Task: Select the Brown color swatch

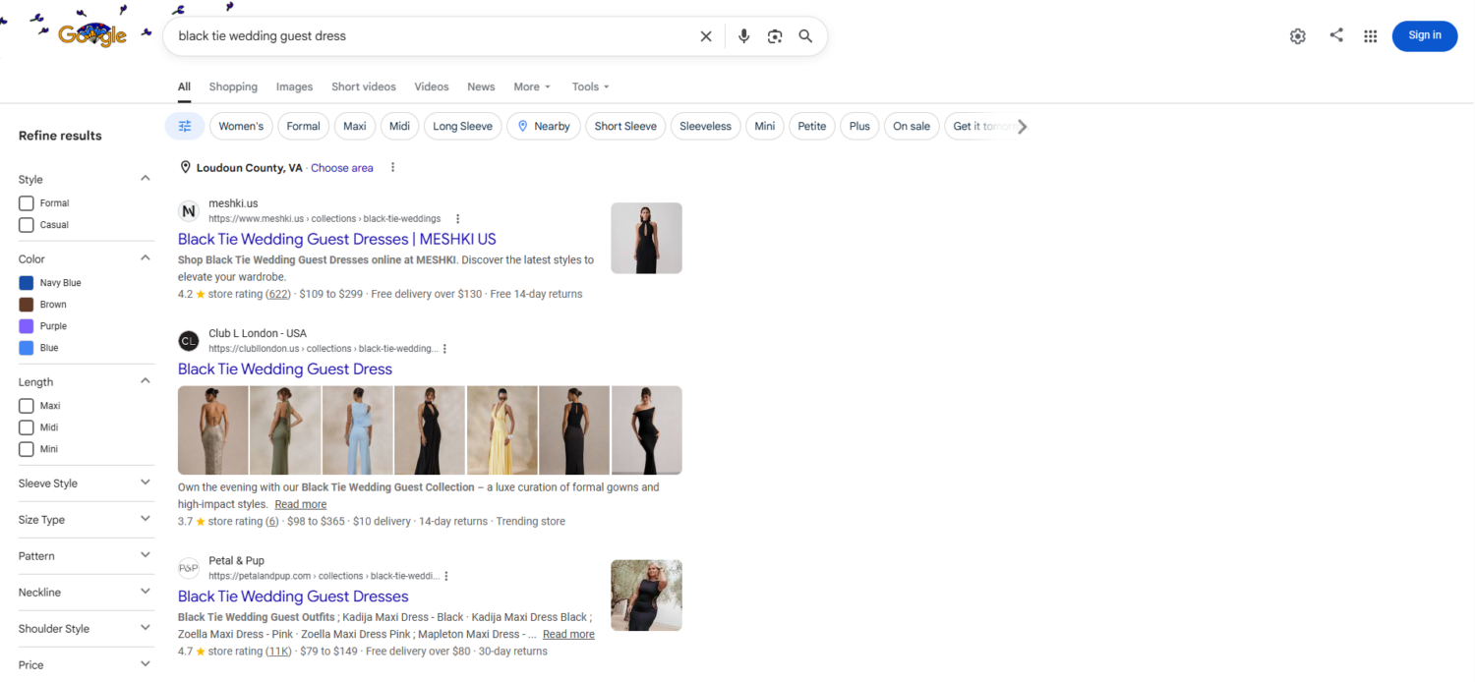Action: [x=27, y=305]
